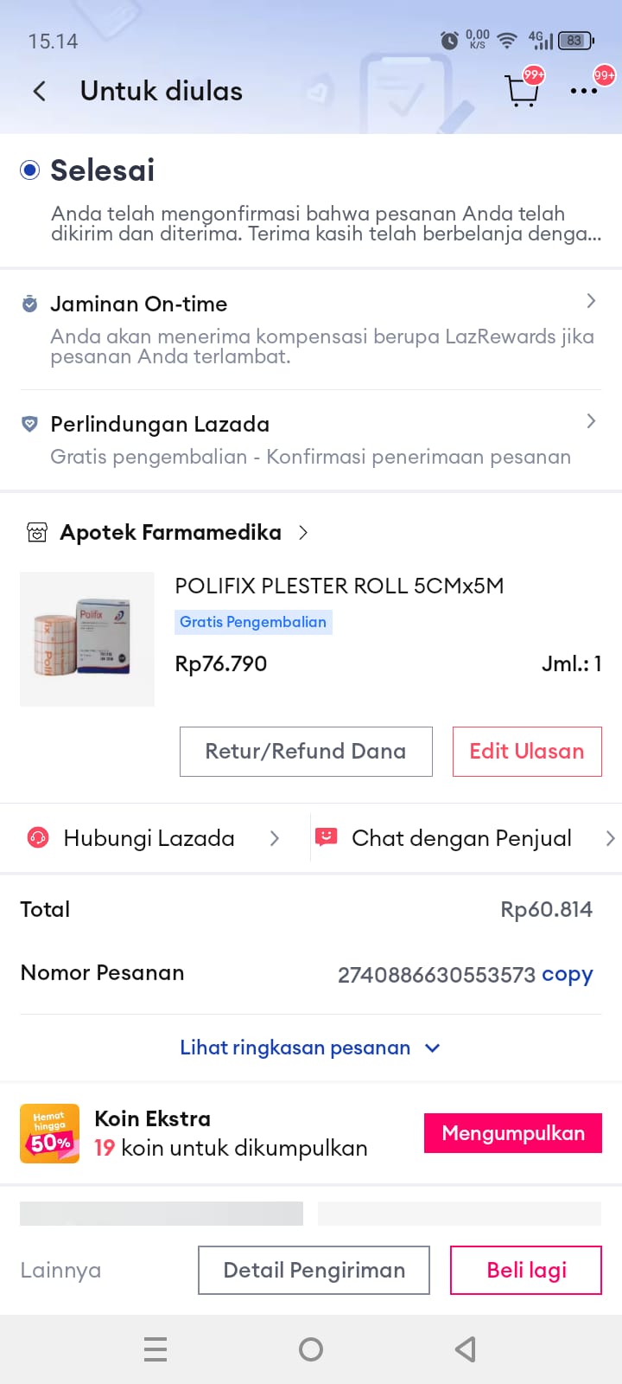Copy the order number
622x1384 pixels.
(x=567, y=975)
